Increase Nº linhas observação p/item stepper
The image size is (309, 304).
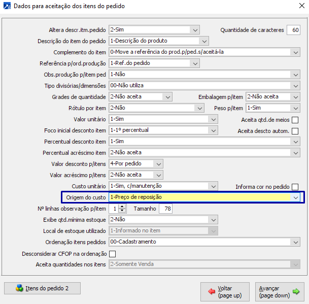click(122, 207)
